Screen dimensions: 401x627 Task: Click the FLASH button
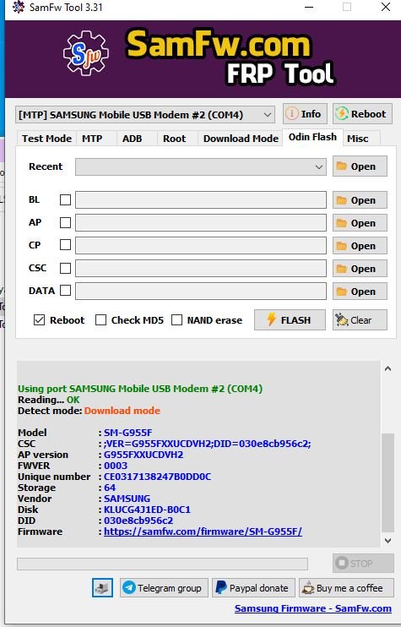pyautogui.click(x=290, y=320)
